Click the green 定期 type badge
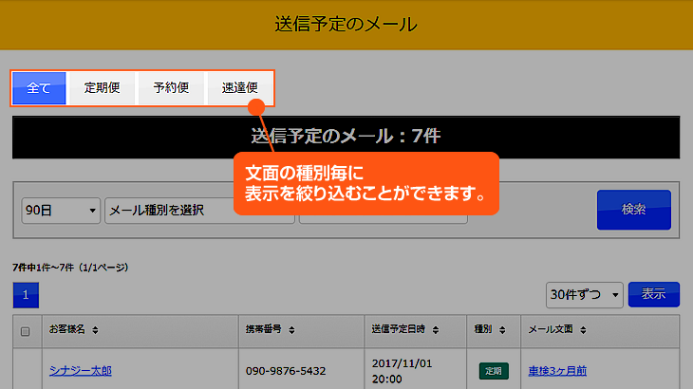The width and height of the screenshot is (693, 389). coord(493,370)
